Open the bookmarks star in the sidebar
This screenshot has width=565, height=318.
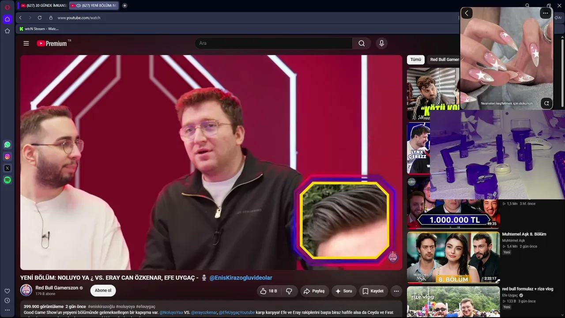(x=7, y=31)
